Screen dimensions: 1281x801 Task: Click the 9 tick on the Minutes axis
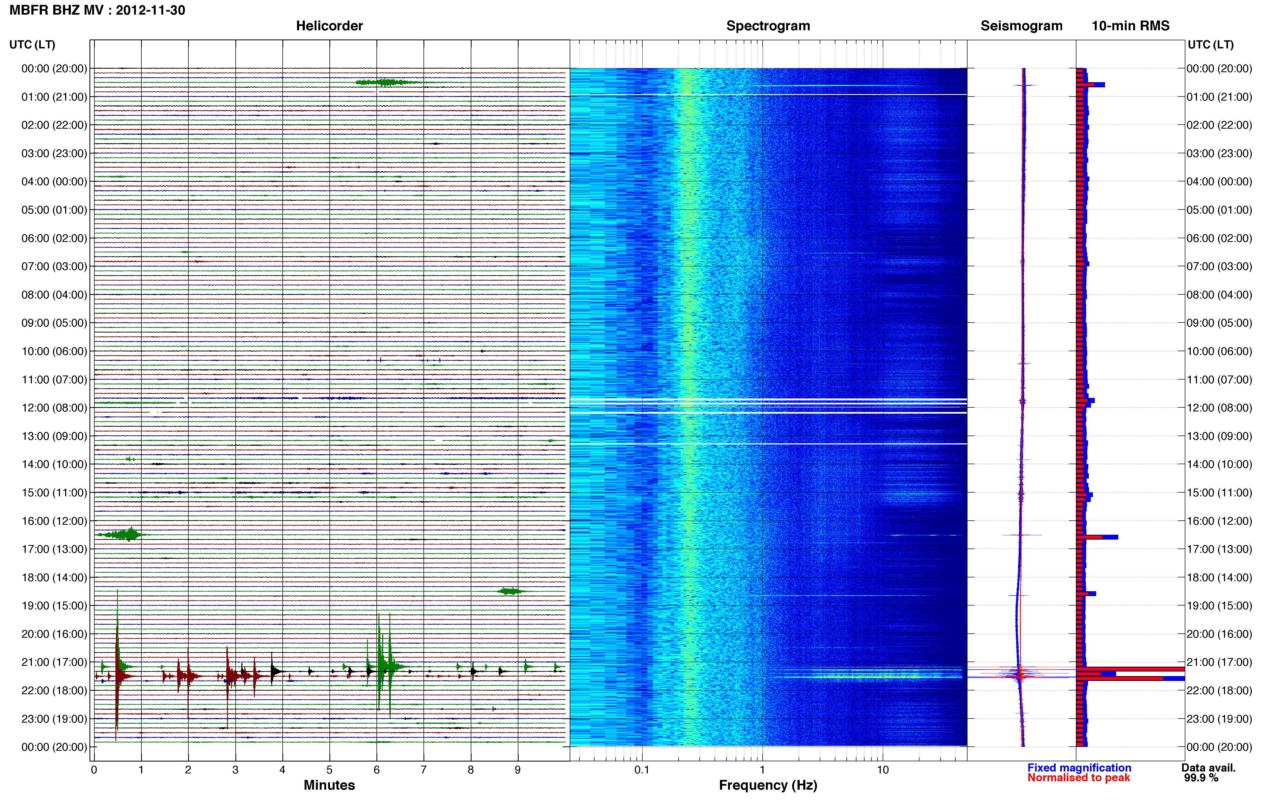tap(518, 770)
